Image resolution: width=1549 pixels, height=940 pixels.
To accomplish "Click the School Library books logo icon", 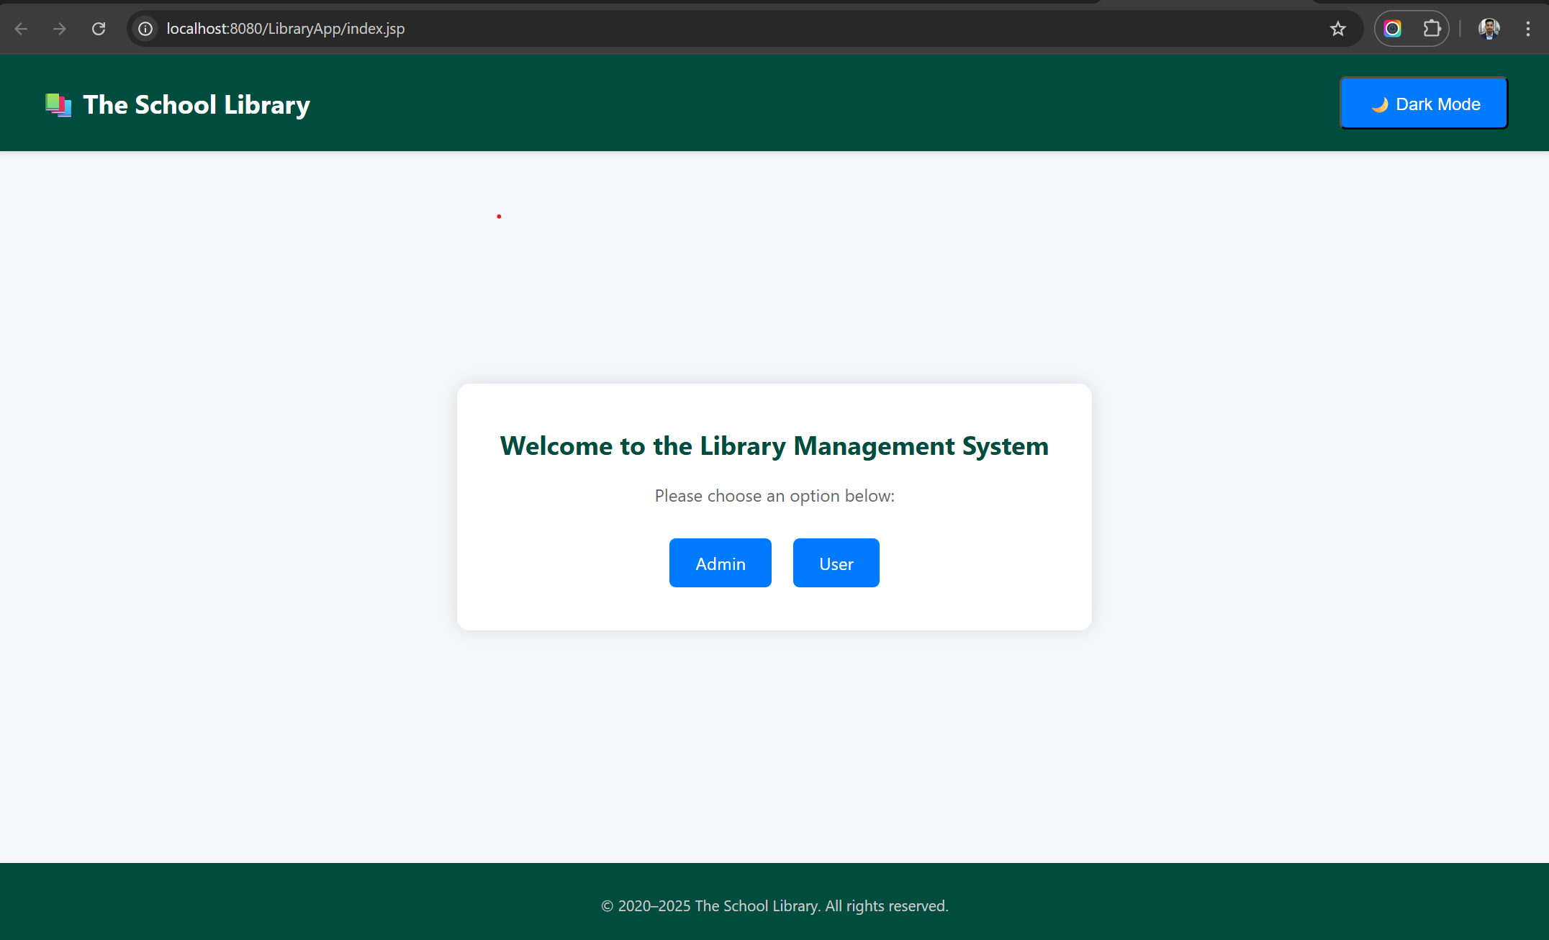I will pyautogui.click(x=58, y=104).
